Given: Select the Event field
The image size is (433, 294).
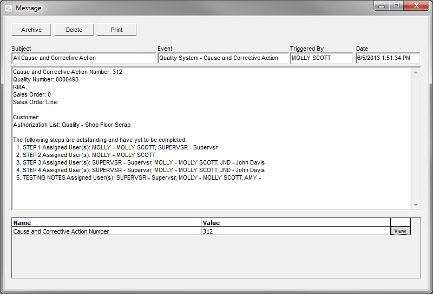Looking at the screenshot, I should point(223,58).
